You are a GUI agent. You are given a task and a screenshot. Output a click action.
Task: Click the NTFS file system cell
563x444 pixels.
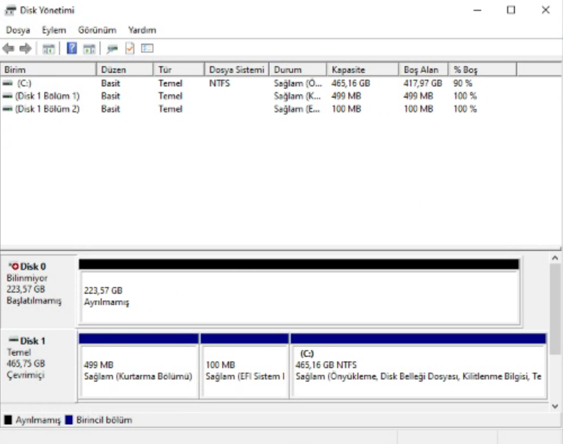(x=220, y=83)
